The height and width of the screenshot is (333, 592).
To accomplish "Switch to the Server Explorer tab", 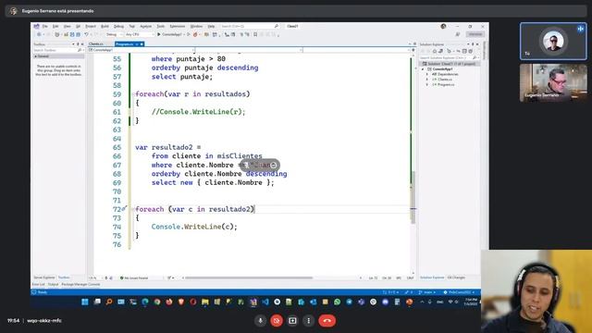I will point(44,277).
